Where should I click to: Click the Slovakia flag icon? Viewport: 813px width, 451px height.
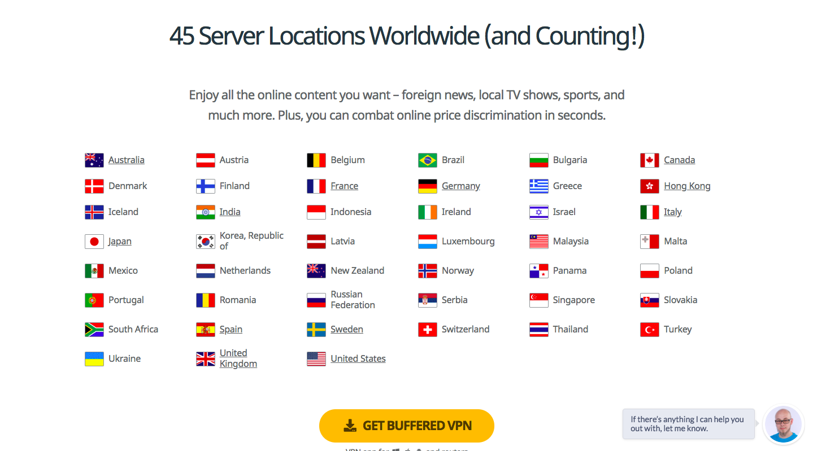(650, 300)
